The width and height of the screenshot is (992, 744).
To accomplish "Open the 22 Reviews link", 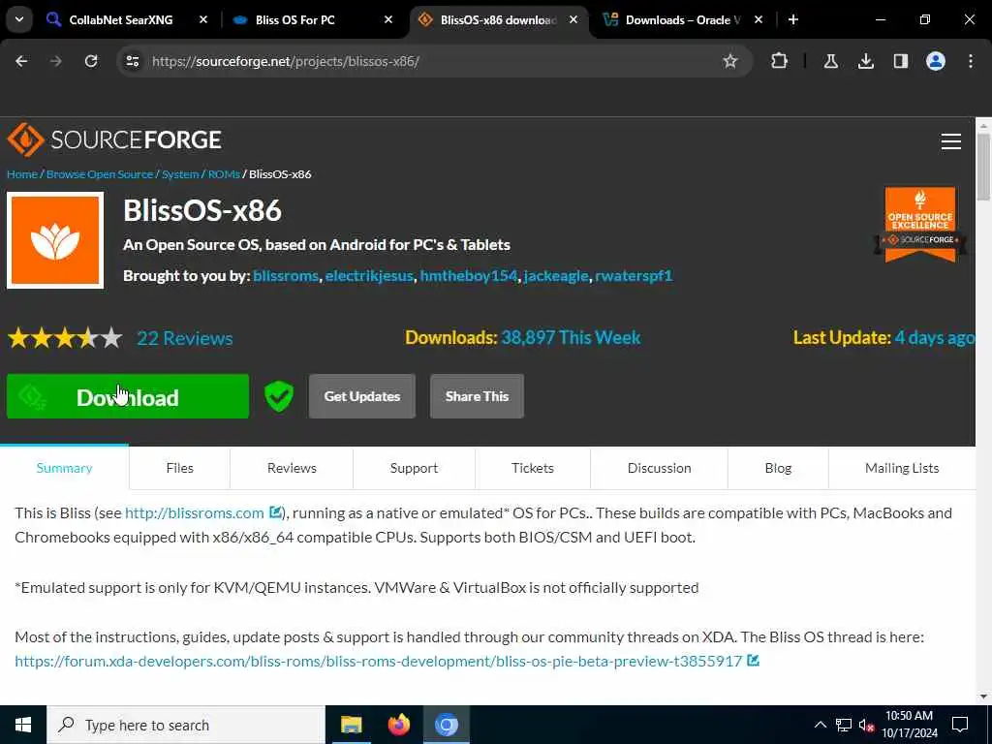I will 185,338.
